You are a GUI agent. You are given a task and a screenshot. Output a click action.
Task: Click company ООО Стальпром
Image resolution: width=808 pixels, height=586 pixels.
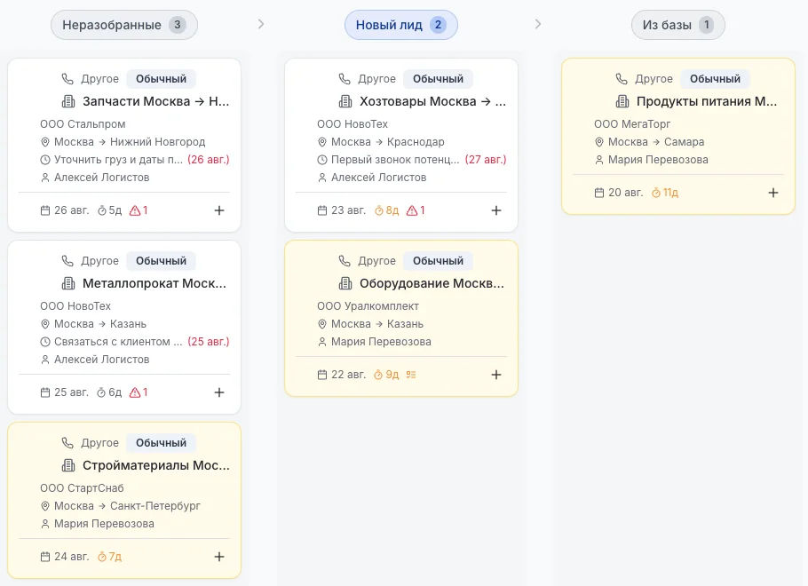click(x=83, y=124)
